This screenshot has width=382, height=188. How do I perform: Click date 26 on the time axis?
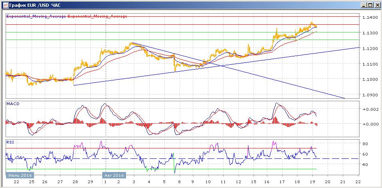(44, 182)
